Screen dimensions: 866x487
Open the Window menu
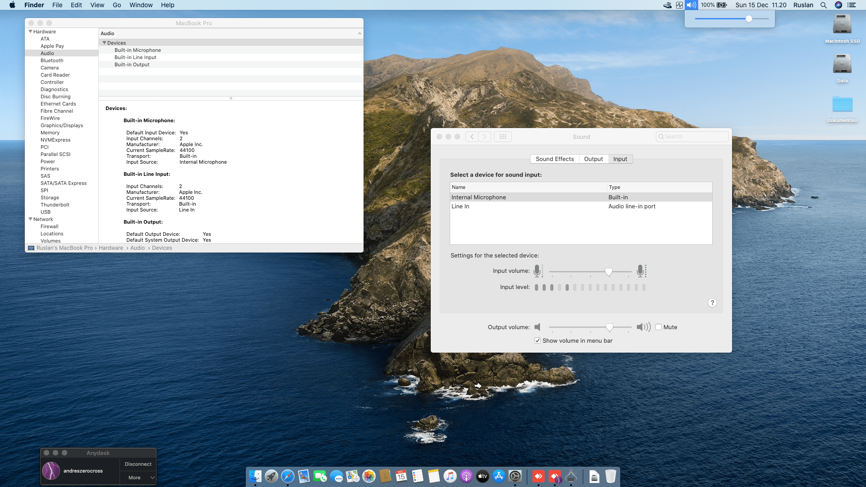141,5
